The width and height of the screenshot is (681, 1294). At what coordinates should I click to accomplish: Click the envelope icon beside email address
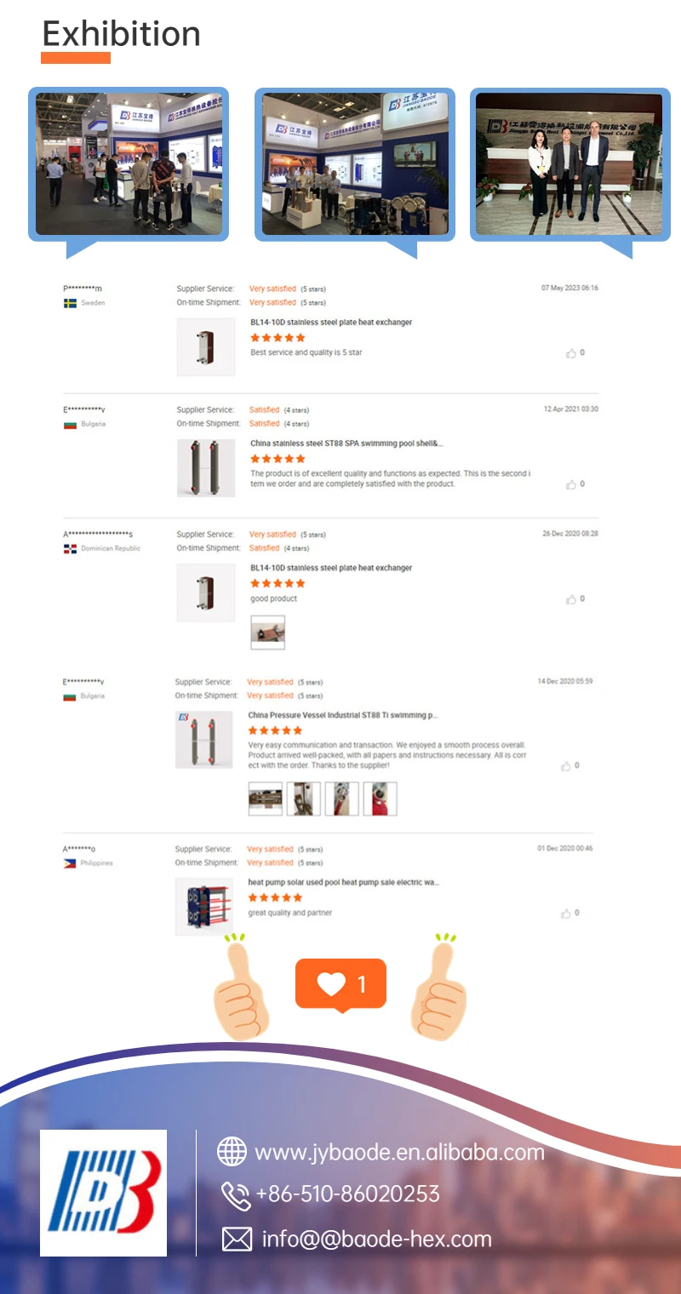pyautogui.click(x=237, y=1239)
